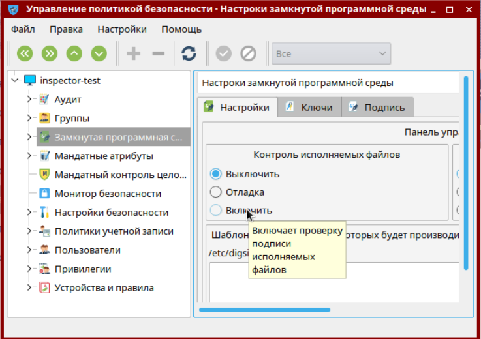Select the Настройки tab
The height and width of the screenshot is (339, 481).
(237, 108)
